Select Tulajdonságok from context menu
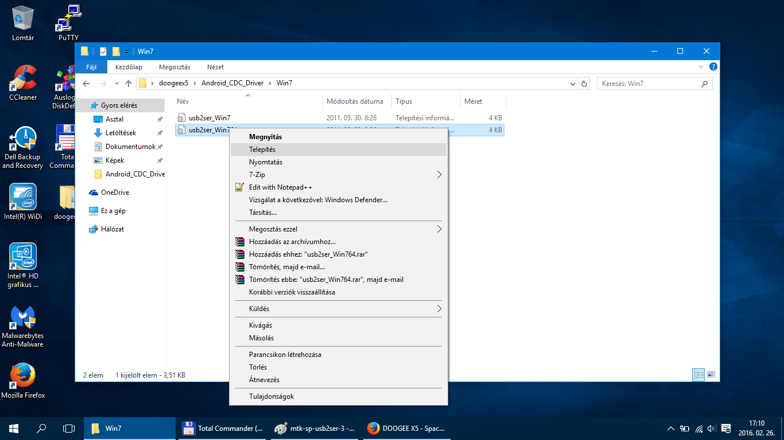This screenshot has width=784, height=440. pyautogui.click(x=271, y=396)
